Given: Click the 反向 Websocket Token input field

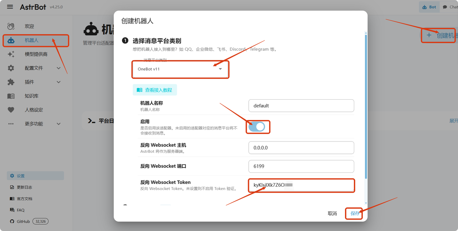Looking at the screenshot, I should pyautogui.click(x=301, y=185).
